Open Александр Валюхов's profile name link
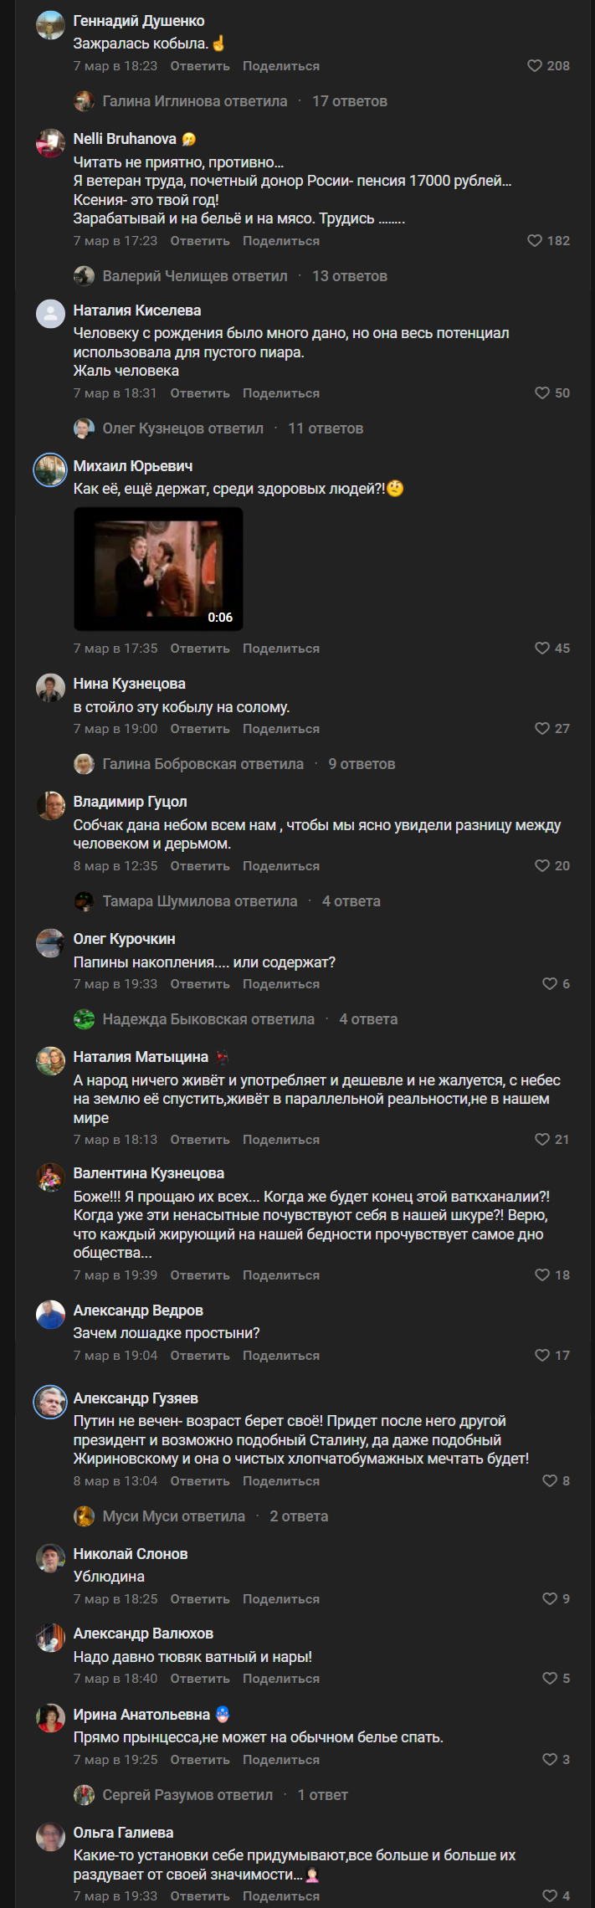 143,1634
